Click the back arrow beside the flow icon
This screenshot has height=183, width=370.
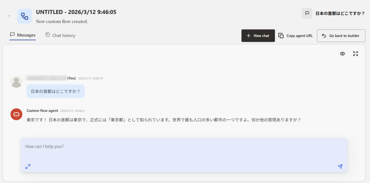coord(9,16)
